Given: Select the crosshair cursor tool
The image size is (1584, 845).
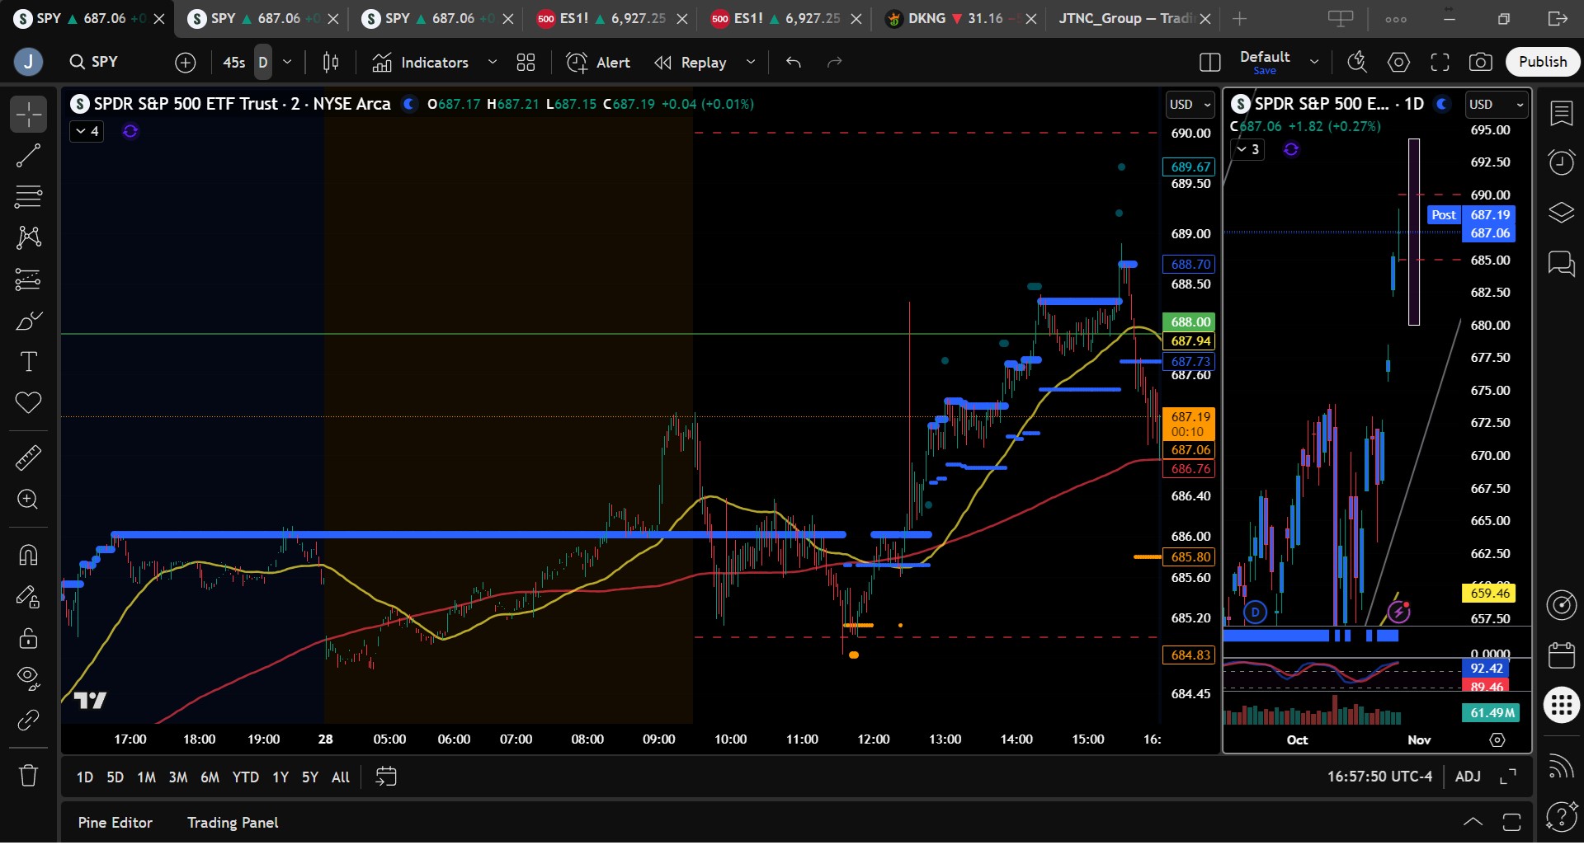Looking at the screenshot, I should pyautogui.click(x=28, y=115).
